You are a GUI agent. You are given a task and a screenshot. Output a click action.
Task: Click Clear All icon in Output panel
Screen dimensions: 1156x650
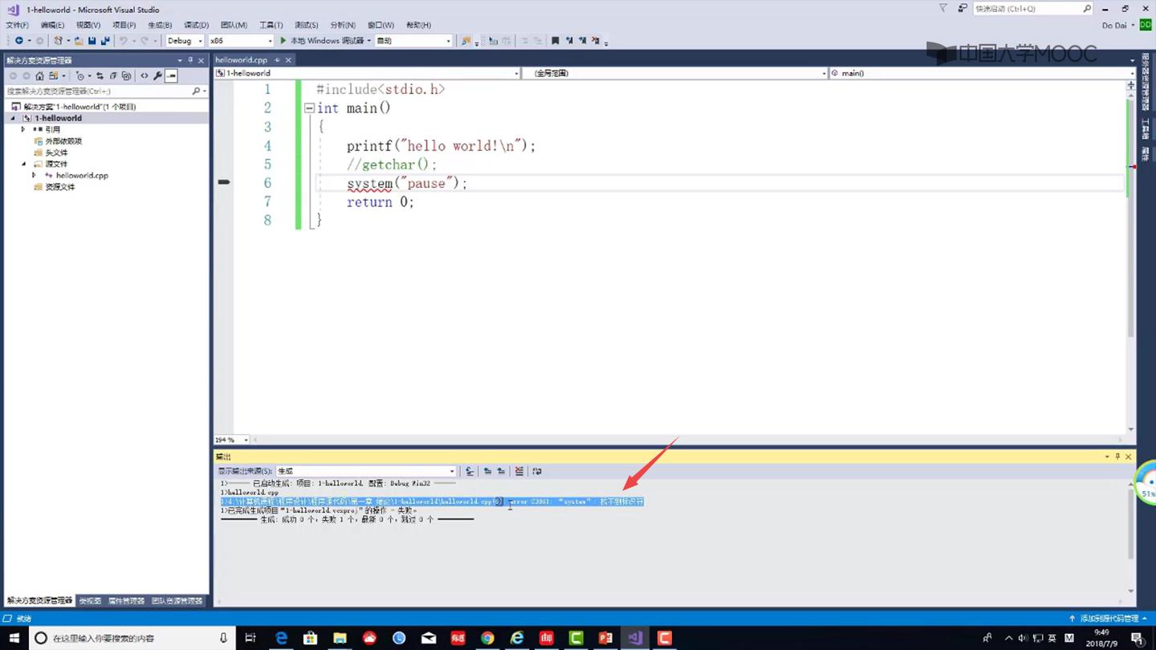pyautogui.click(x=519, y=472)
